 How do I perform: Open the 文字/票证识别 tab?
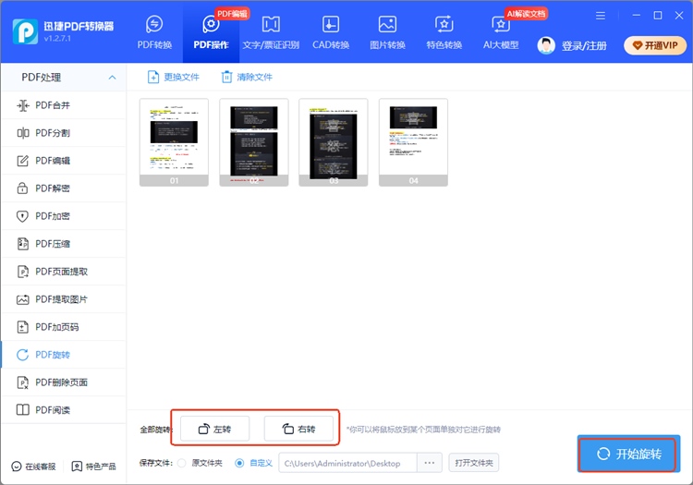[271, 32]
